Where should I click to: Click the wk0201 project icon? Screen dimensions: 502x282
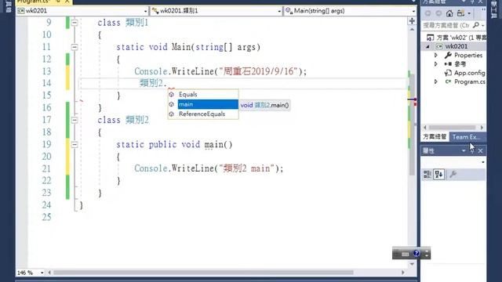pos(439,46)
